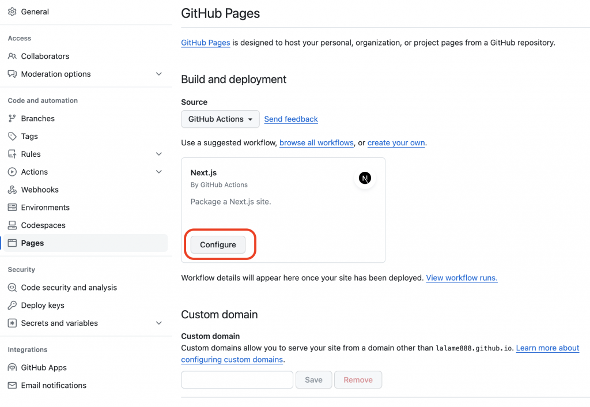Viewport: 590px width, 407px height.
Task: Click the Tags label icon
Action: pyautogui.click(x=12, y=136)
